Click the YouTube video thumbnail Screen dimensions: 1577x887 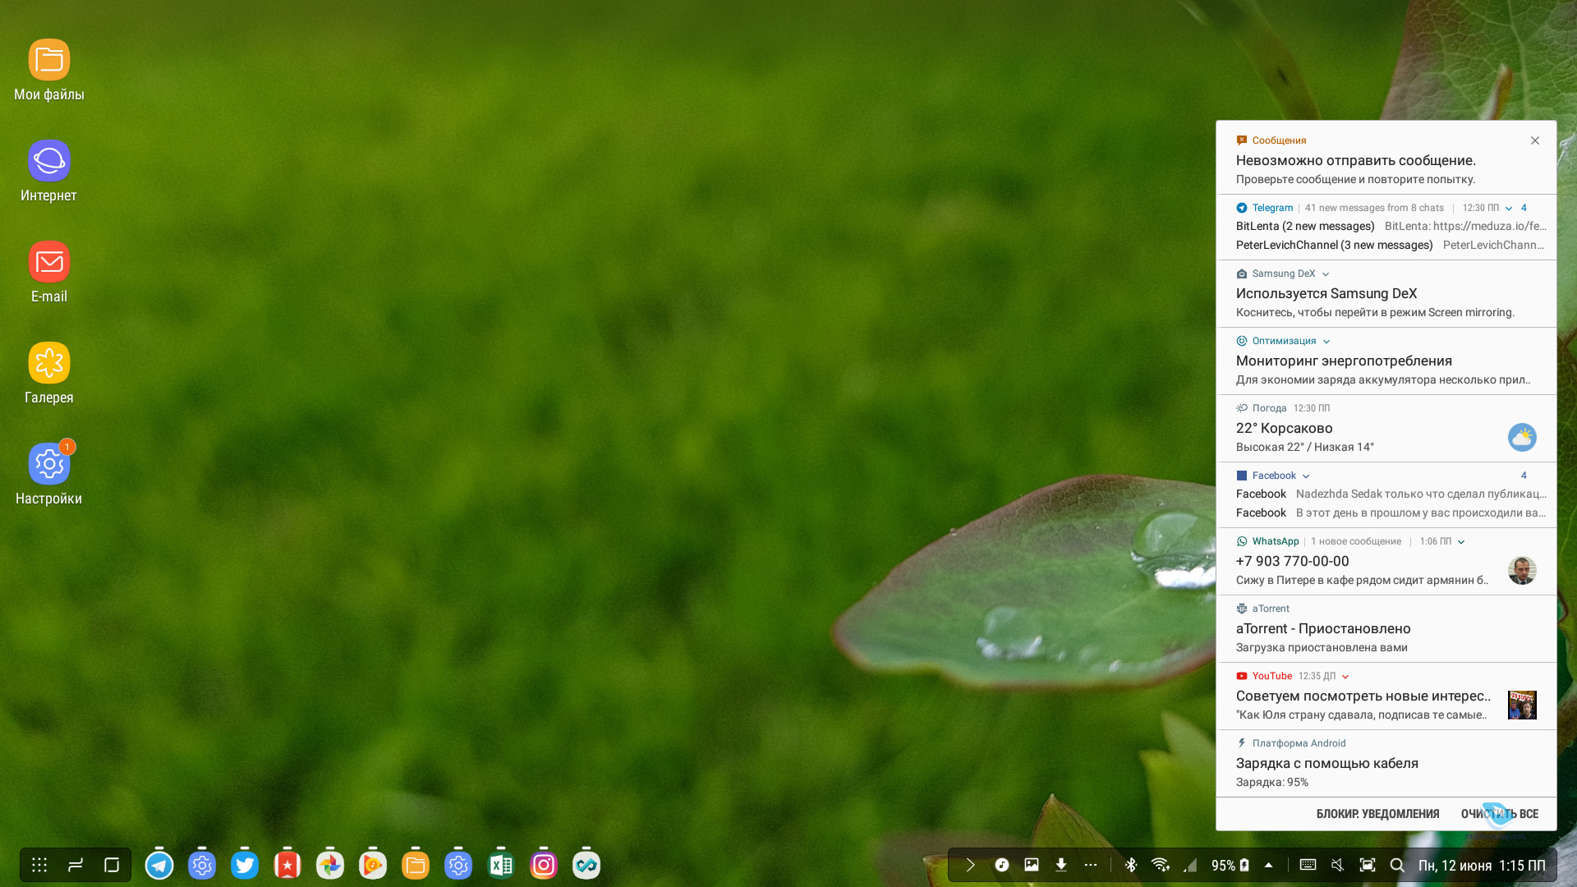(1522, 705)
